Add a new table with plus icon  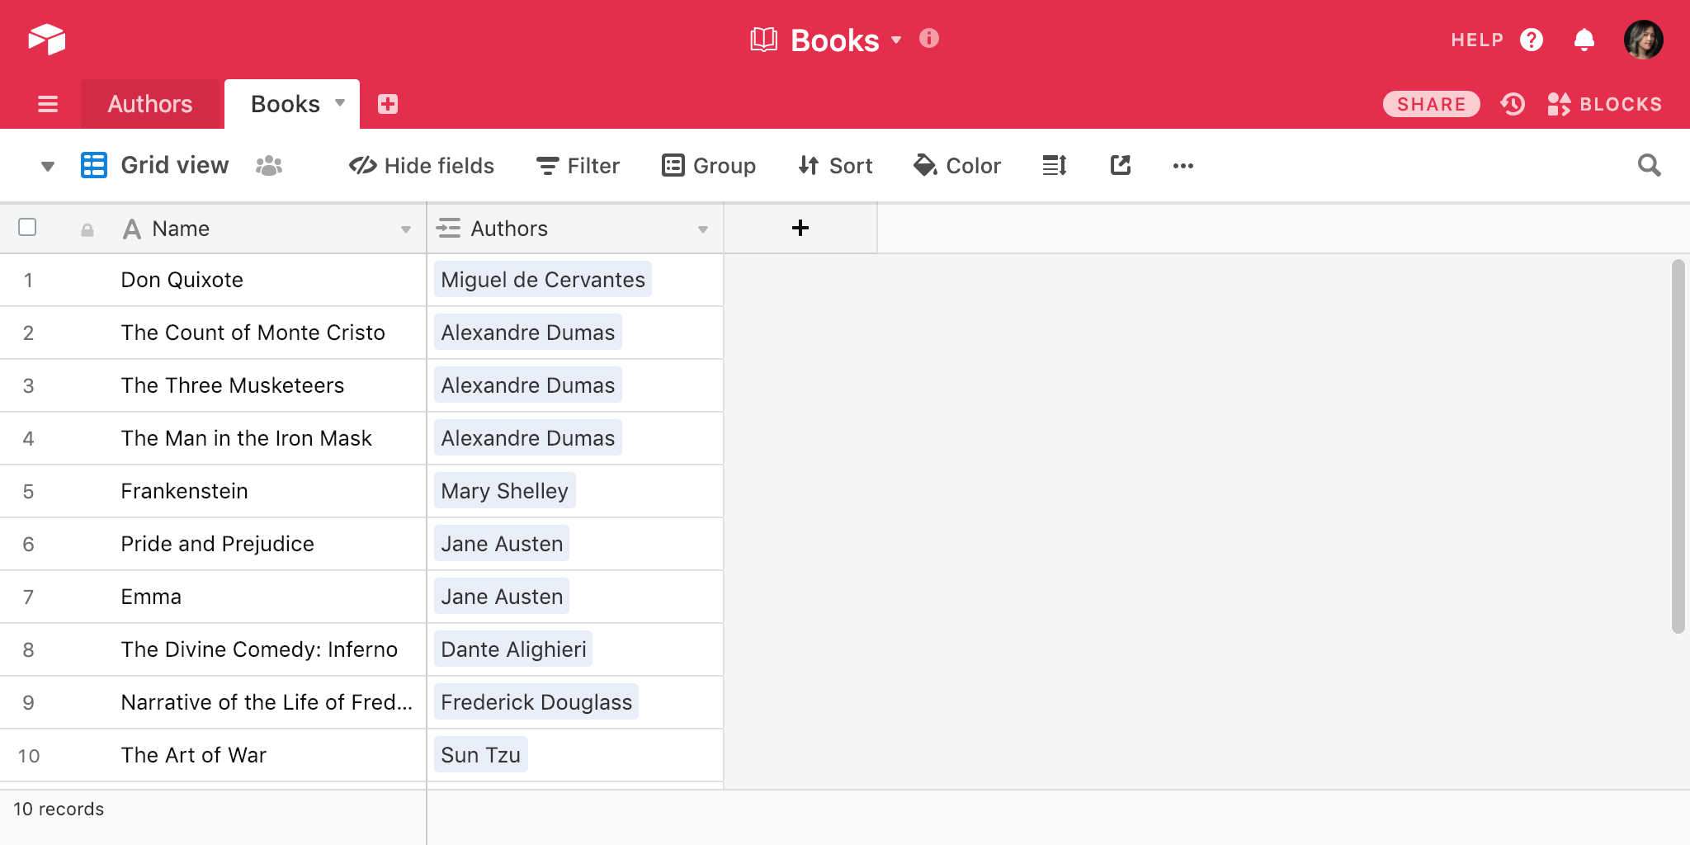coord(388,104)
